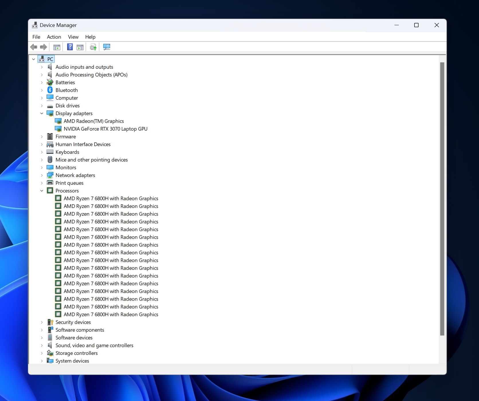Viewport: 479px width, 401px height.
Task: Open the Help menu
Action: tap(90, 37)
